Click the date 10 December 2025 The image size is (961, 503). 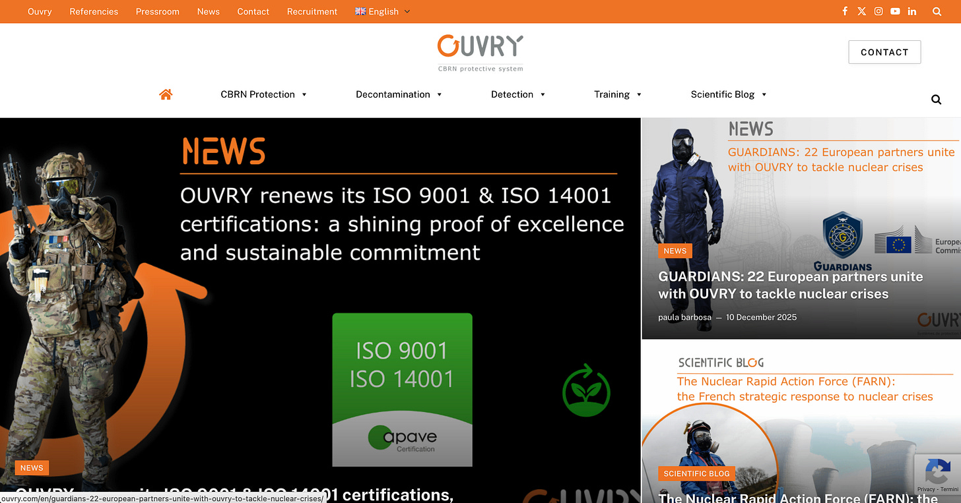[761, 317]
